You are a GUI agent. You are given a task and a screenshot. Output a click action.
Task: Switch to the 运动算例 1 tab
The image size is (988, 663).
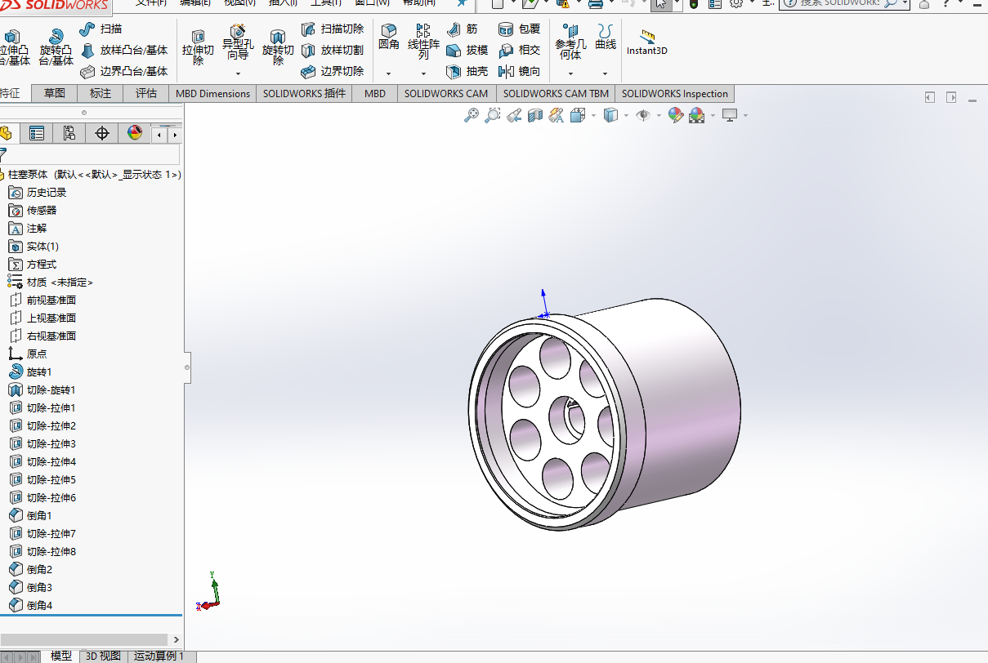[x=159, y=656]
